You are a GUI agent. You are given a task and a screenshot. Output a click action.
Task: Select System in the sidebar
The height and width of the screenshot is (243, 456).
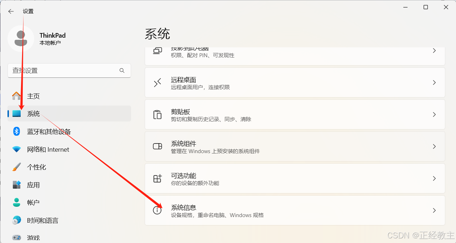pos(33,114)
